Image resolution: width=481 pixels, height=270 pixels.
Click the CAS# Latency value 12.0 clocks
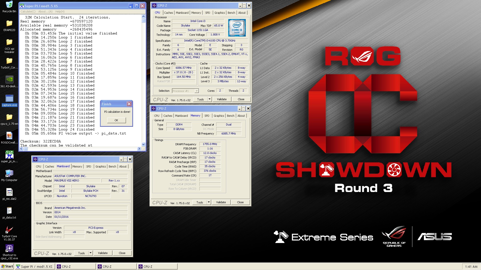210,153
